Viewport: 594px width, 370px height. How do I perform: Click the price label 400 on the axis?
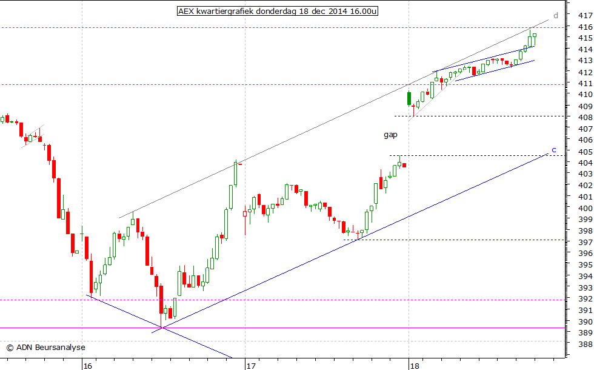(x=586, y=208)
